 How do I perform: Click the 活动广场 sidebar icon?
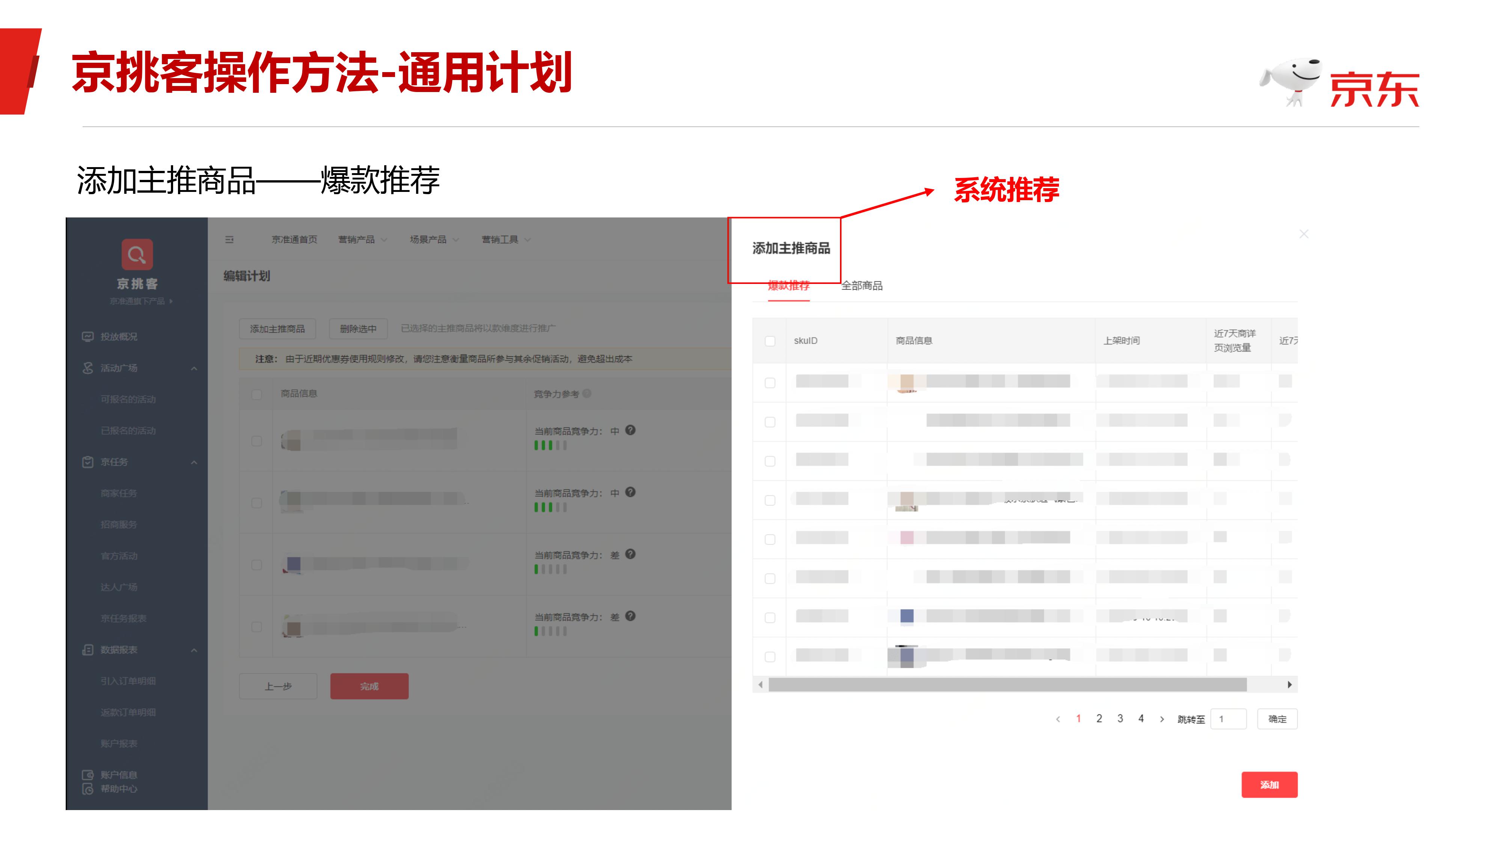(x=87, y=368)
